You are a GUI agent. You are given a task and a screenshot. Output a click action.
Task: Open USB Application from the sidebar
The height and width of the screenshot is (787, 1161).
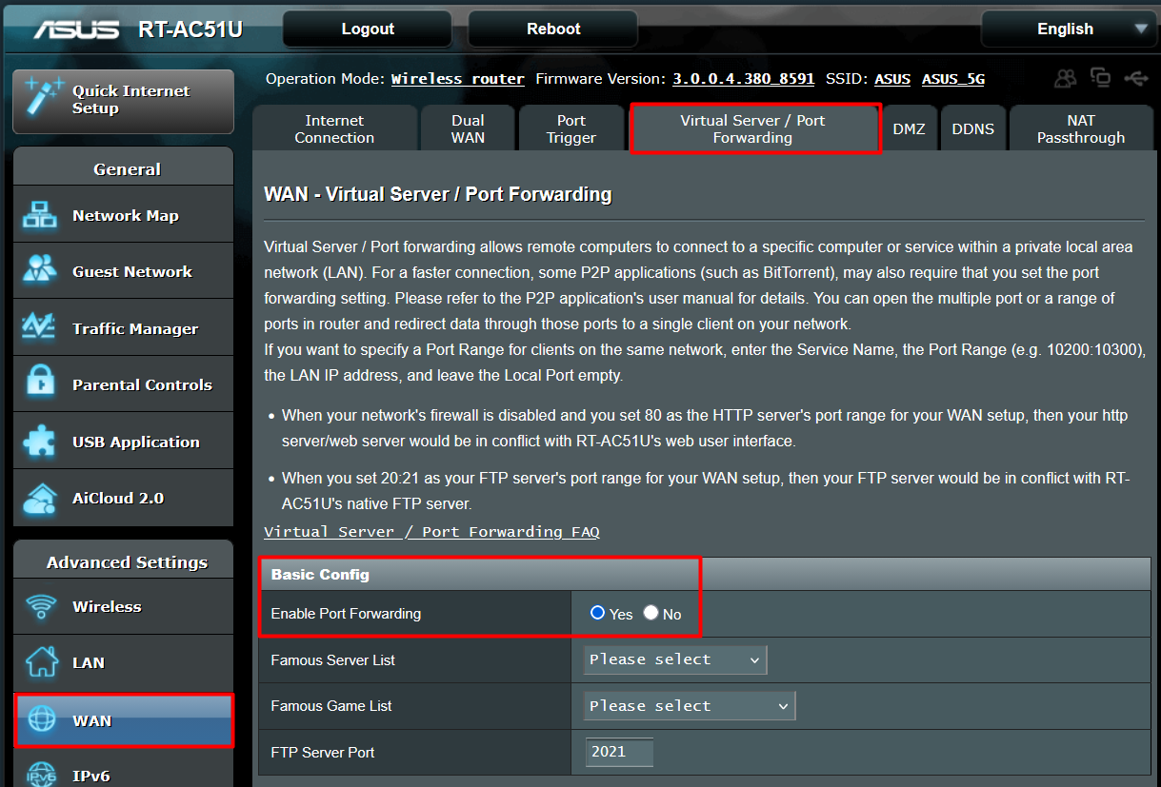click(124, 442)
